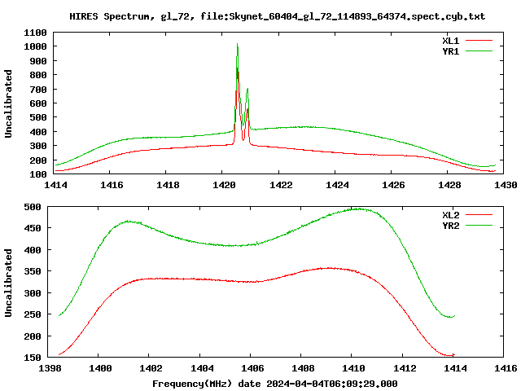The image size is (521, 391).
Task: Click the green YR1 peak near 1000
Action: point(237,44)
